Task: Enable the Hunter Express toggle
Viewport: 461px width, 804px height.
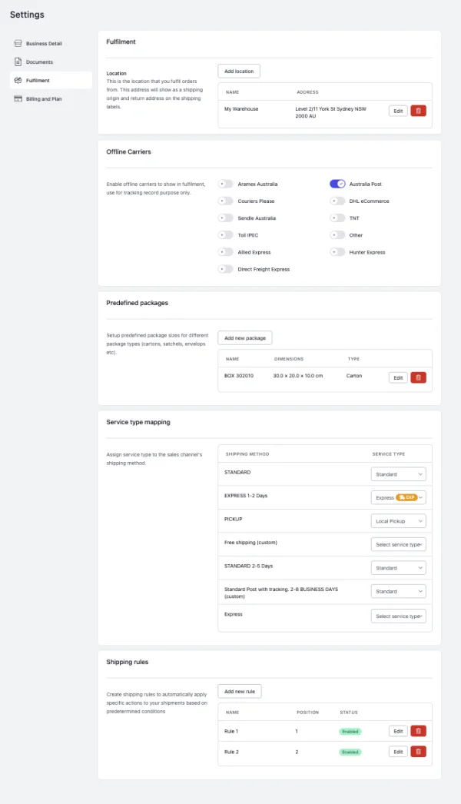Action: point(337,252)
